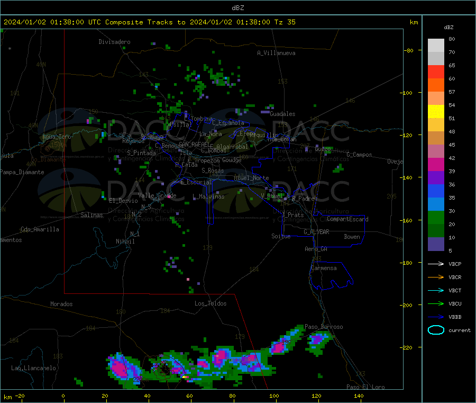The width and height of the screenshot is (476, 403).
Task: Click the 'CompantEscard' map label
Action: tap(347, 219)
